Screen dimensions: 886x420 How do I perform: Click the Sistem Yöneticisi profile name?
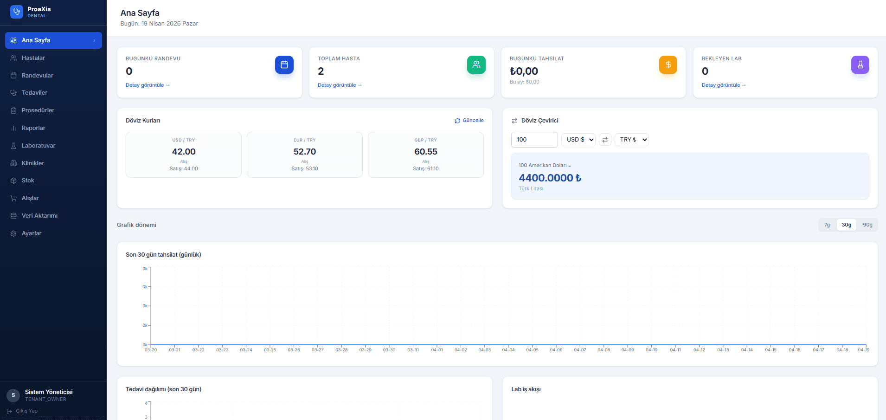(x=49, y=392)
